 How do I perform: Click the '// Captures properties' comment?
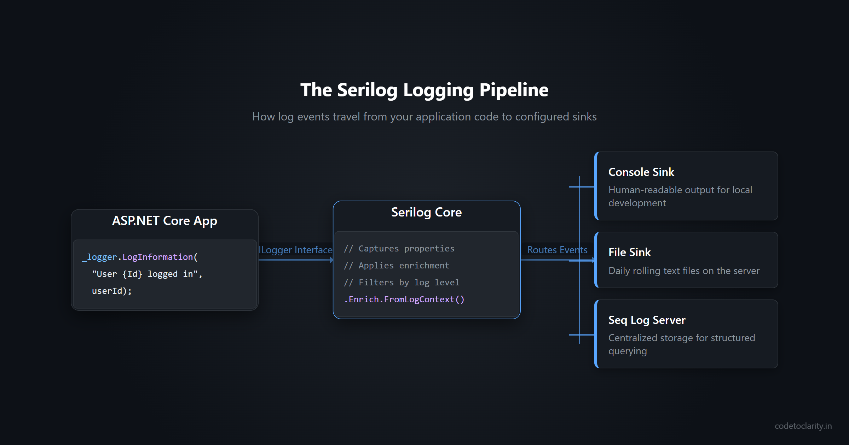(x=399, y=249)
